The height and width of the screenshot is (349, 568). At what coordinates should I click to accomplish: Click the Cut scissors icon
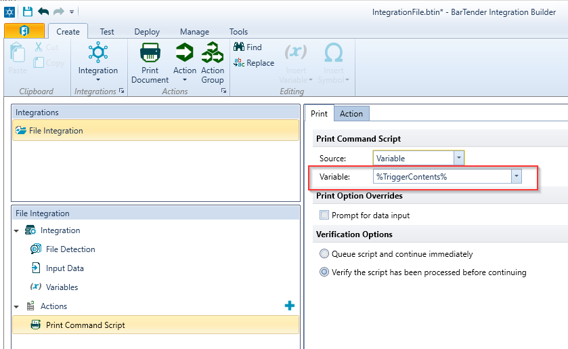click(39, 47)
